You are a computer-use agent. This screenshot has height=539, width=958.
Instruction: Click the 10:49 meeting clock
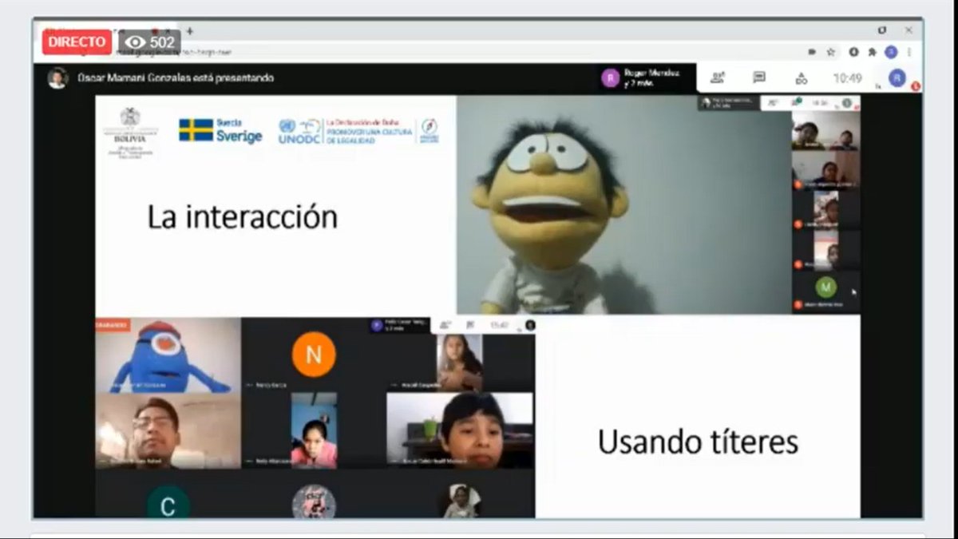click(848, 78)
